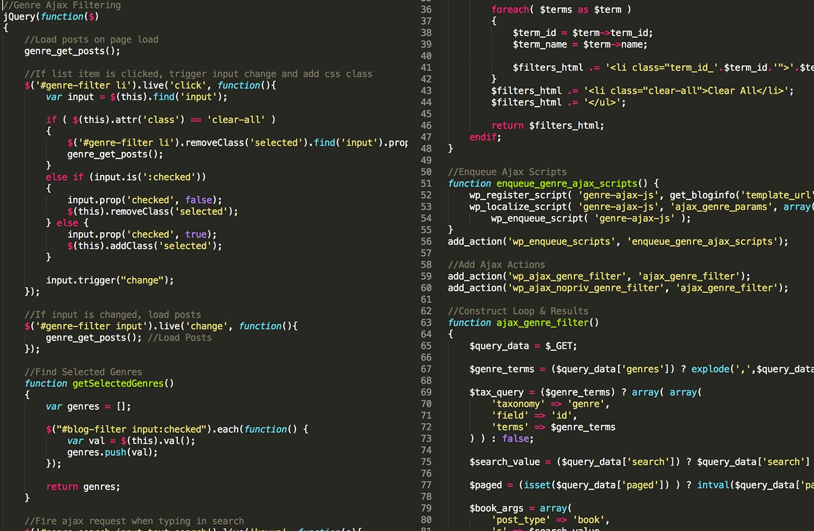
Task: Click the 'endif;' line
Action: tap(485, 137)
